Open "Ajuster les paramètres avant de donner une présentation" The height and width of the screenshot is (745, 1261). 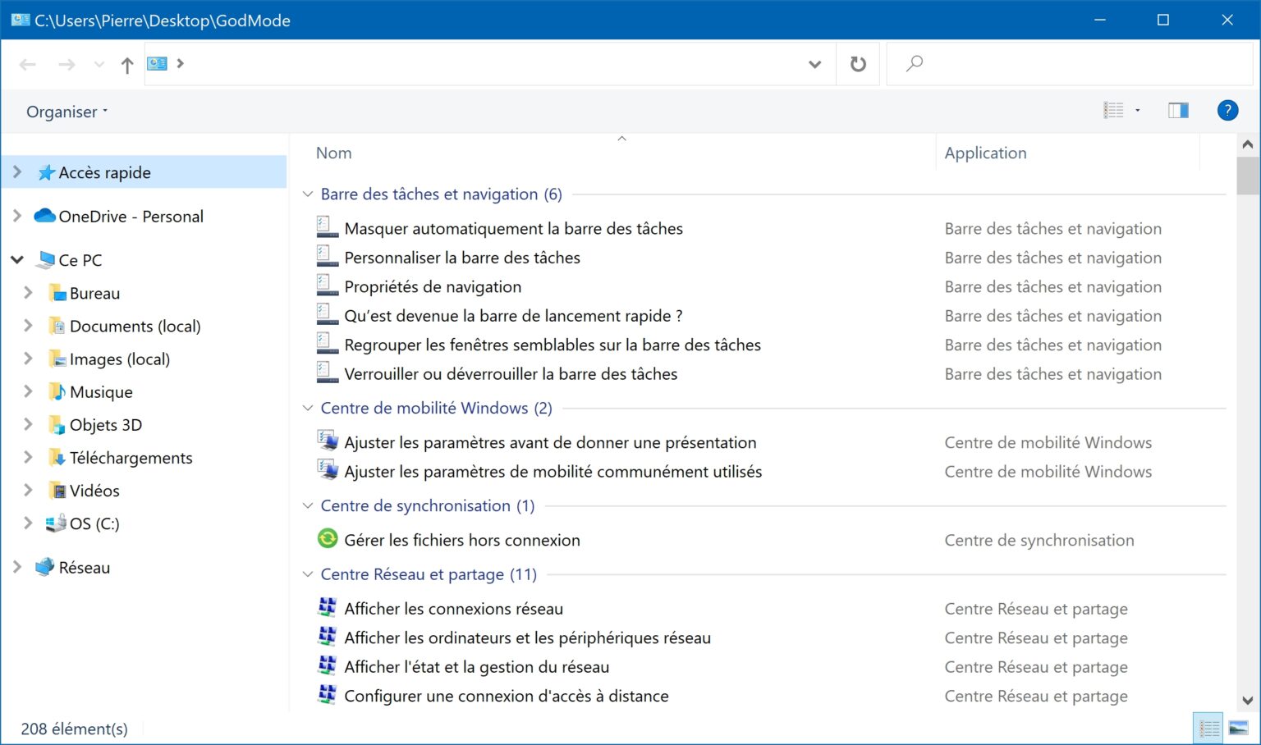[x=551, y=442]
